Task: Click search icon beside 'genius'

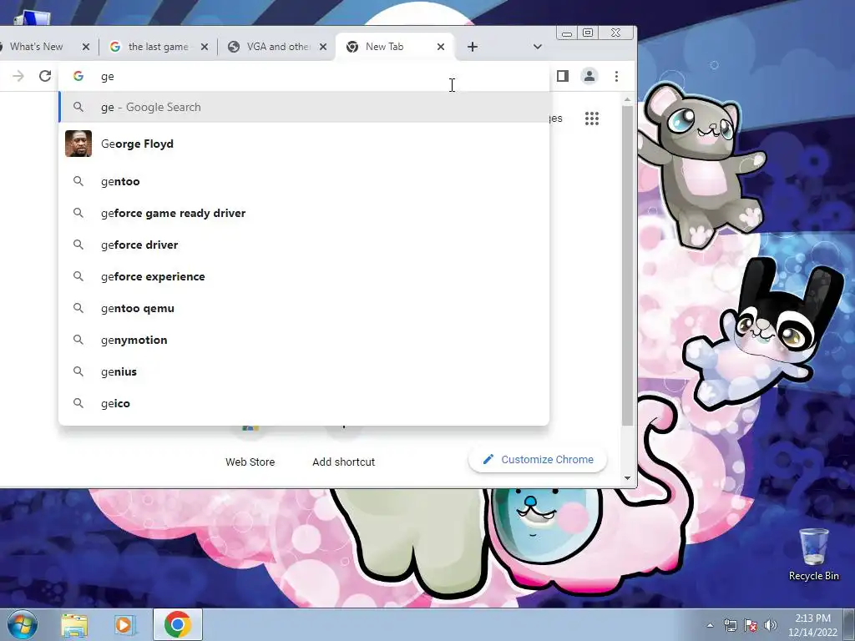Action: 78,371
